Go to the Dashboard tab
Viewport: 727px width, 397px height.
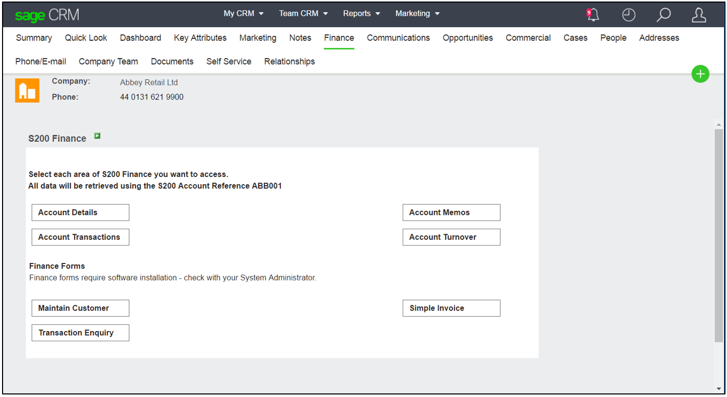tap(140, 38)
